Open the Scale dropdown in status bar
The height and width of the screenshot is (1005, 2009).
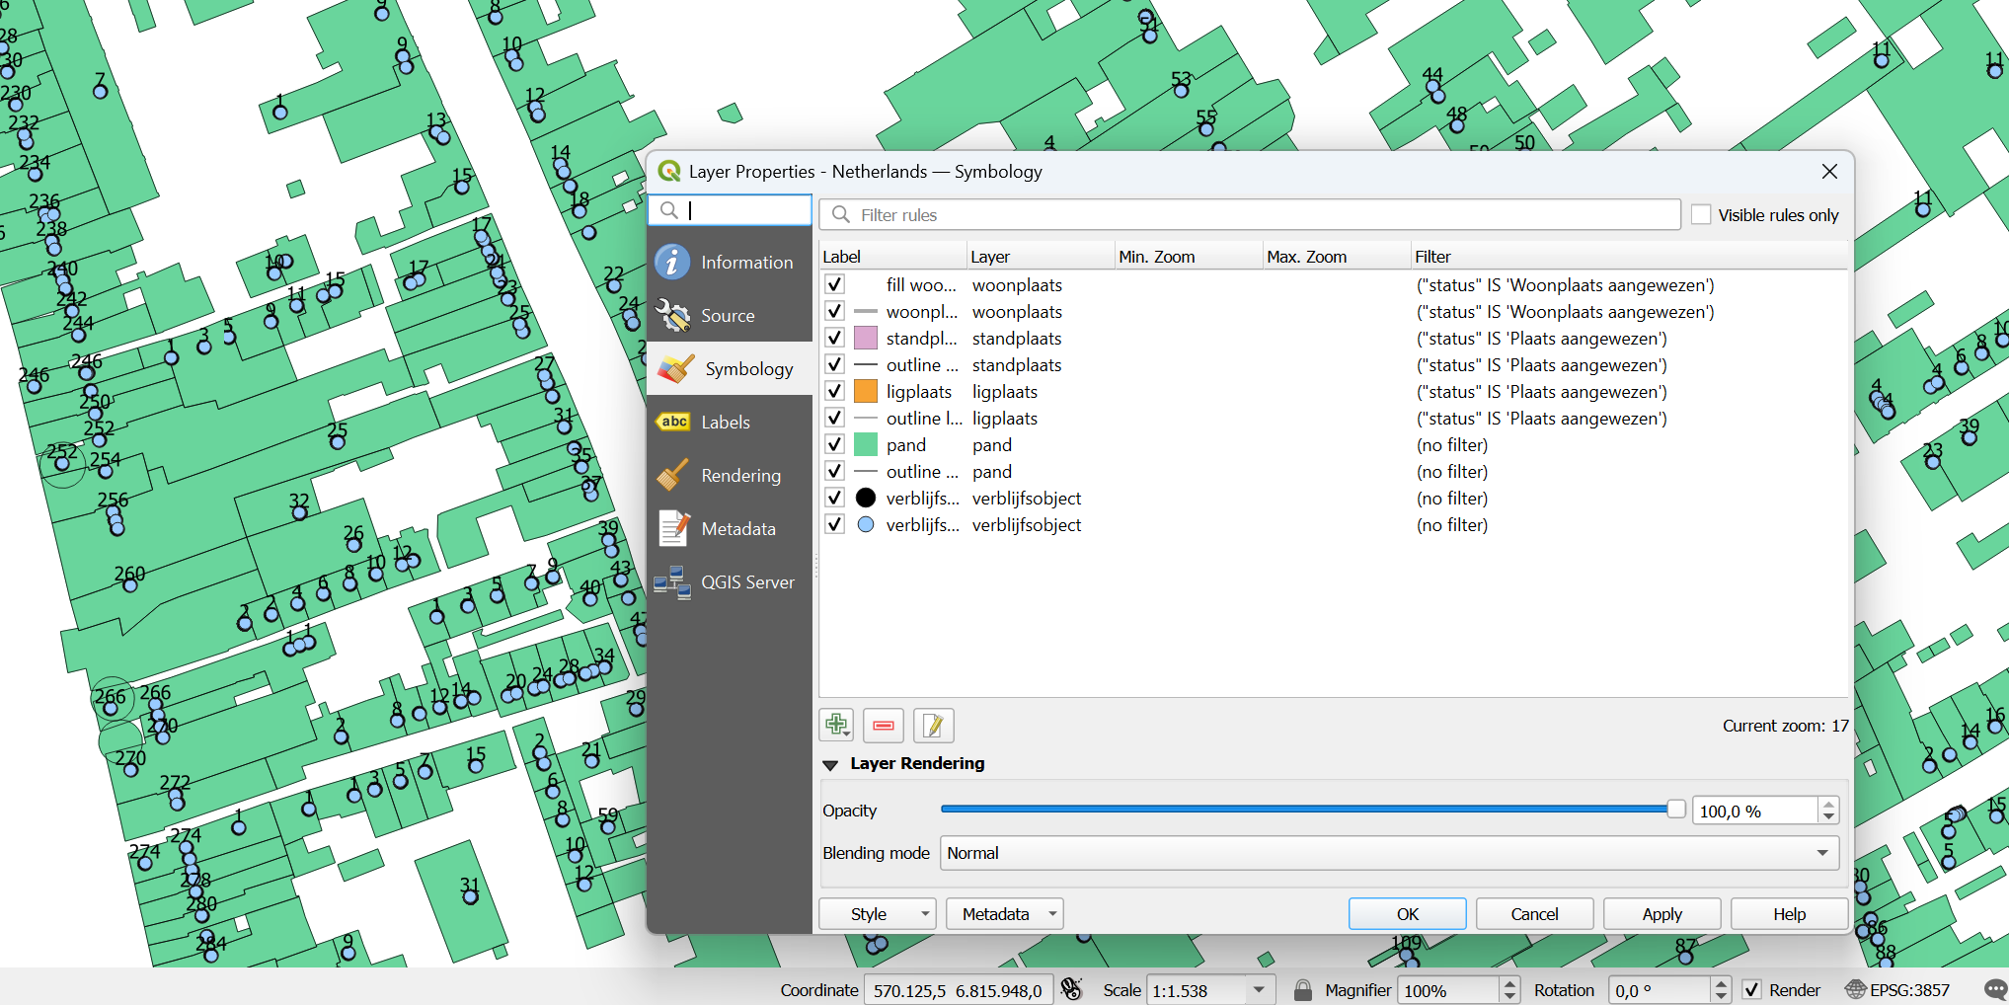(1258, 989)
